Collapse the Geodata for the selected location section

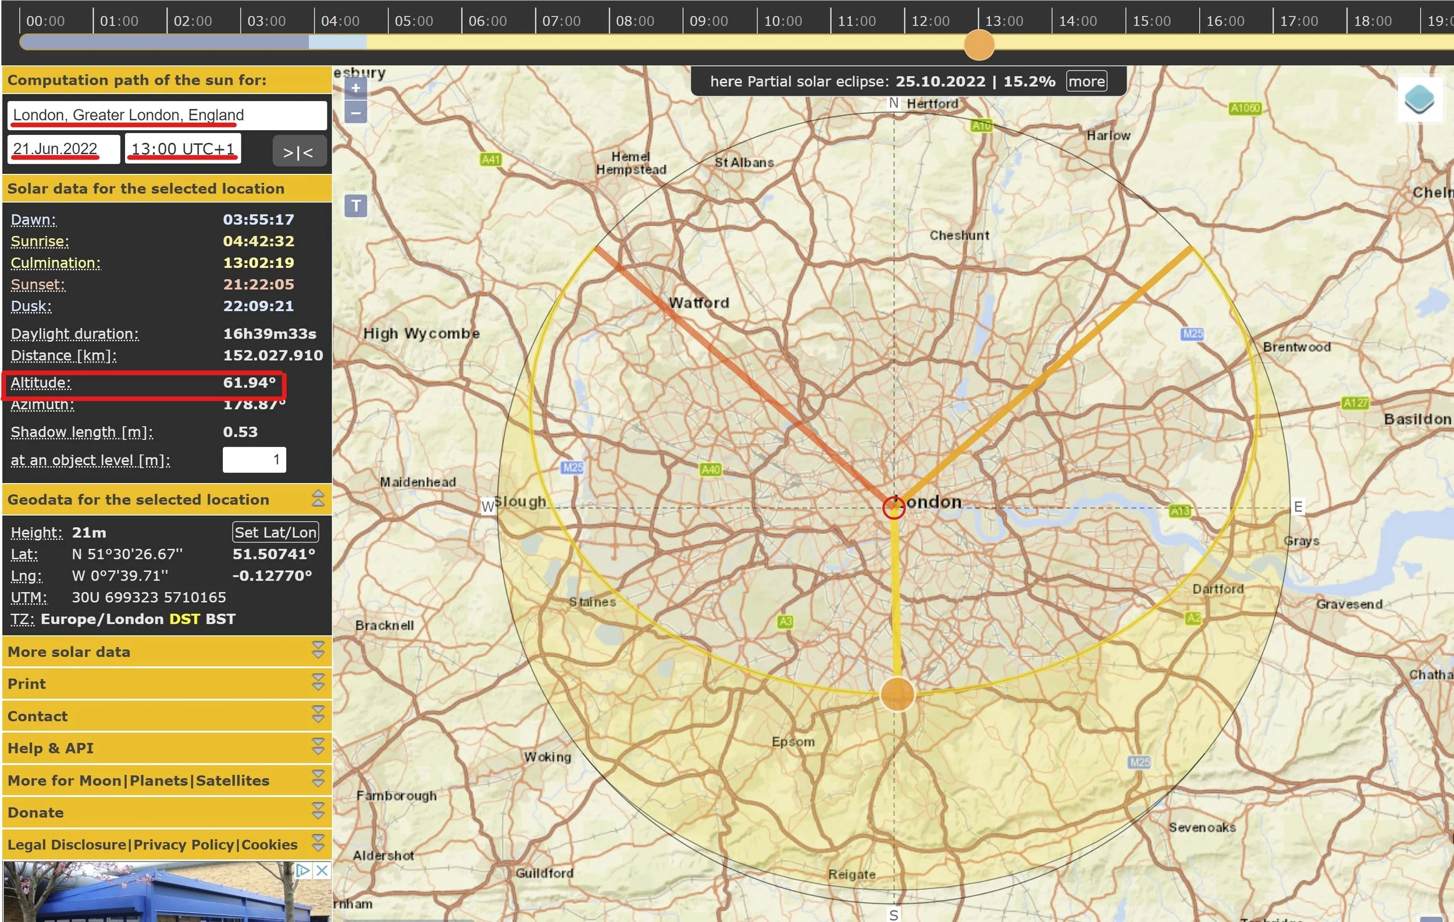[318, 499]
